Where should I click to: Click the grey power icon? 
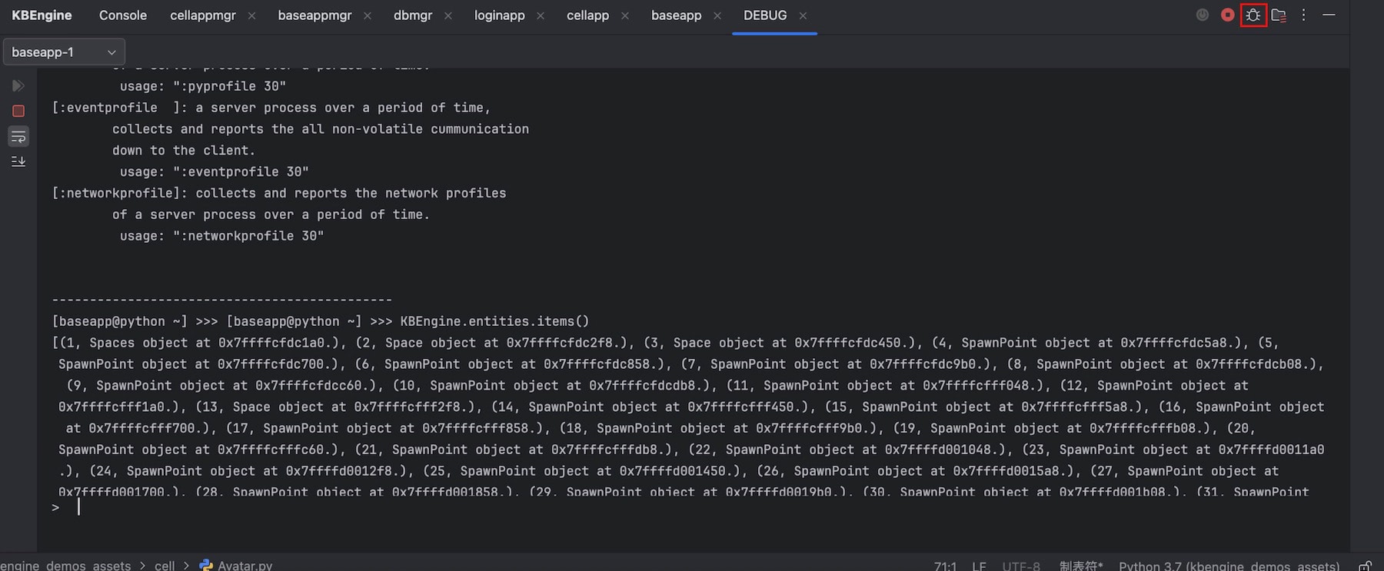1203,15
